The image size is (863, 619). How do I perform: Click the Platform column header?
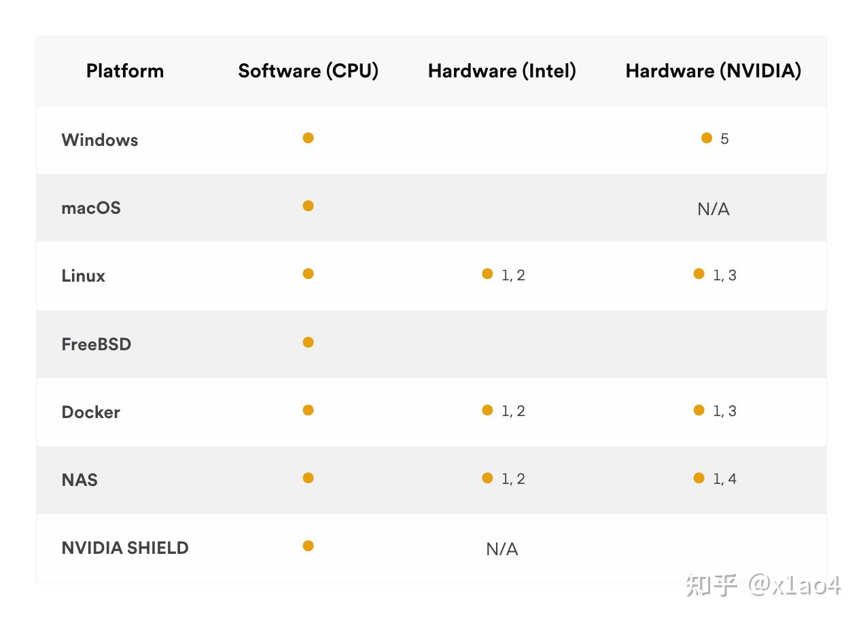pos(125,71)
